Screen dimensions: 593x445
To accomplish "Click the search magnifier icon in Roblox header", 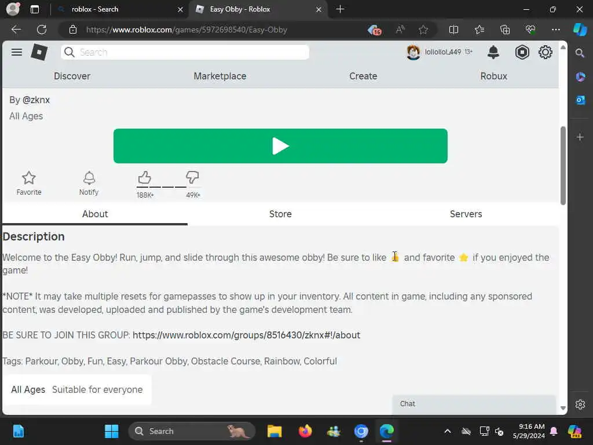I will (x=69, y=52).
